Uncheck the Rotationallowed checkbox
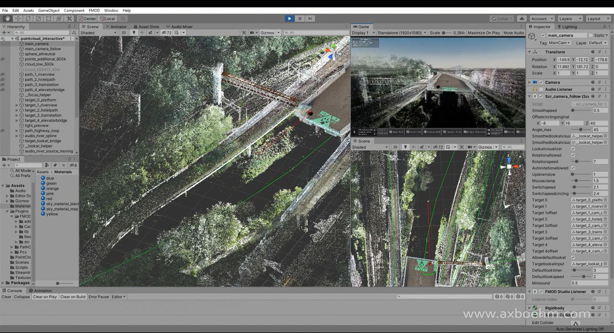 tap(573, 155)
